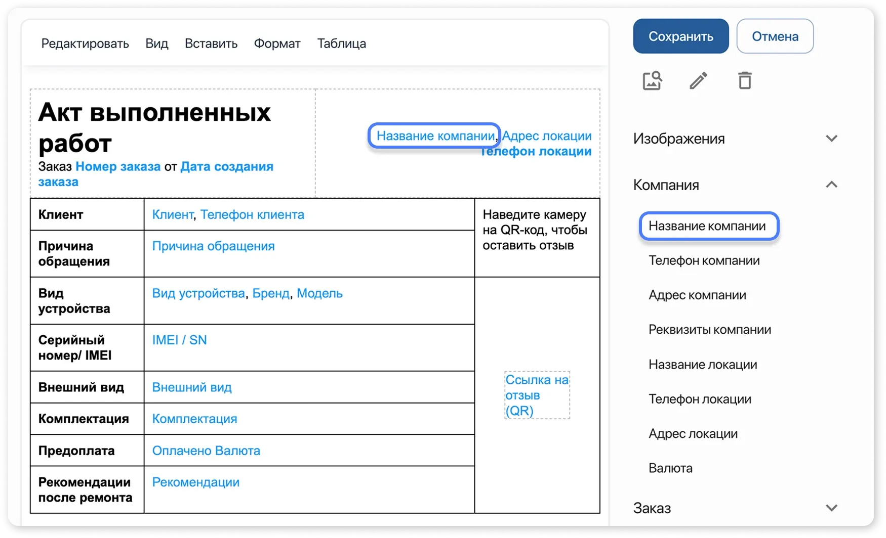Image resolution: width=886 pixels, height=538 pixels.
Task: Insert the Телефон компании variable
Action: [704, 260]
